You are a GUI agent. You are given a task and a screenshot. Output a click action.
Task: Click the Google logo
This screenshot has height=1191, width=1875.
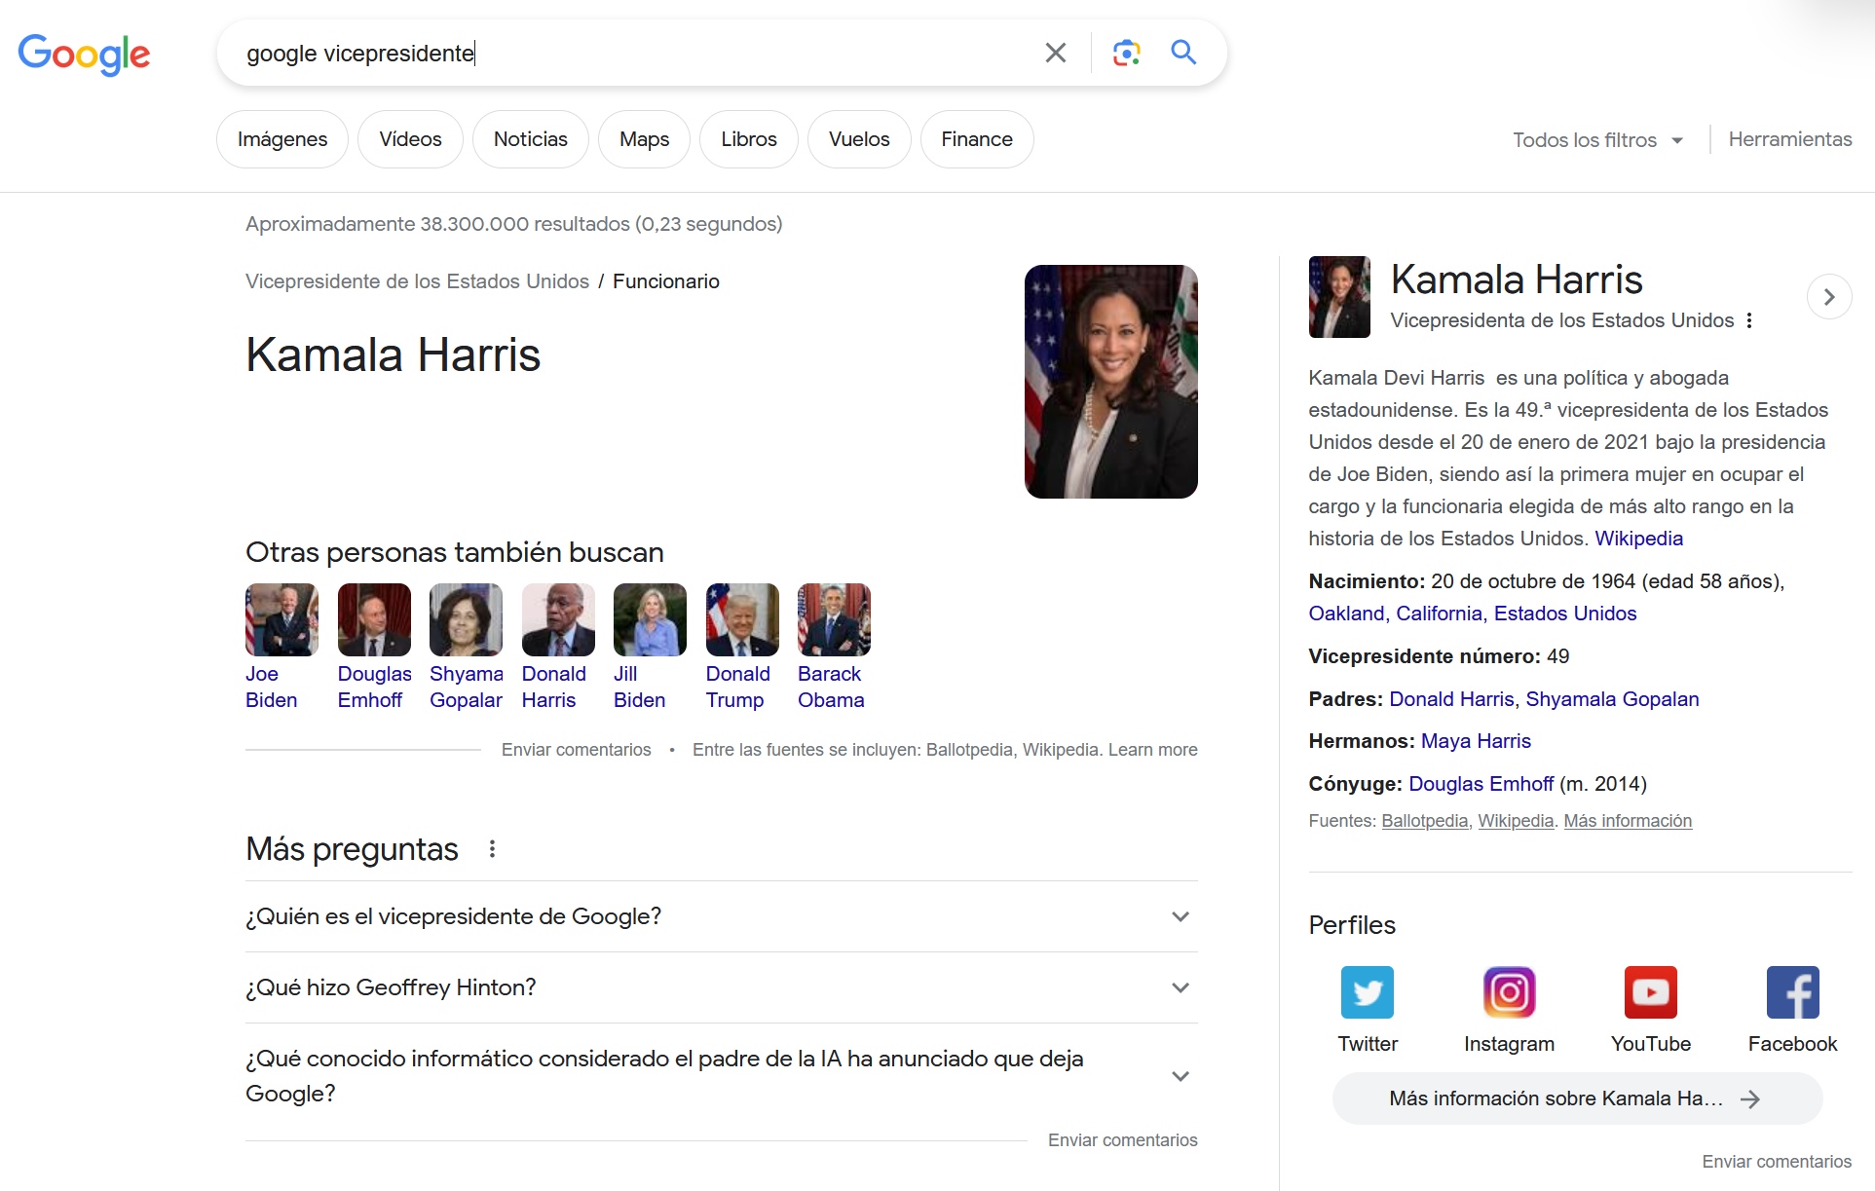[x=84, y=54]
